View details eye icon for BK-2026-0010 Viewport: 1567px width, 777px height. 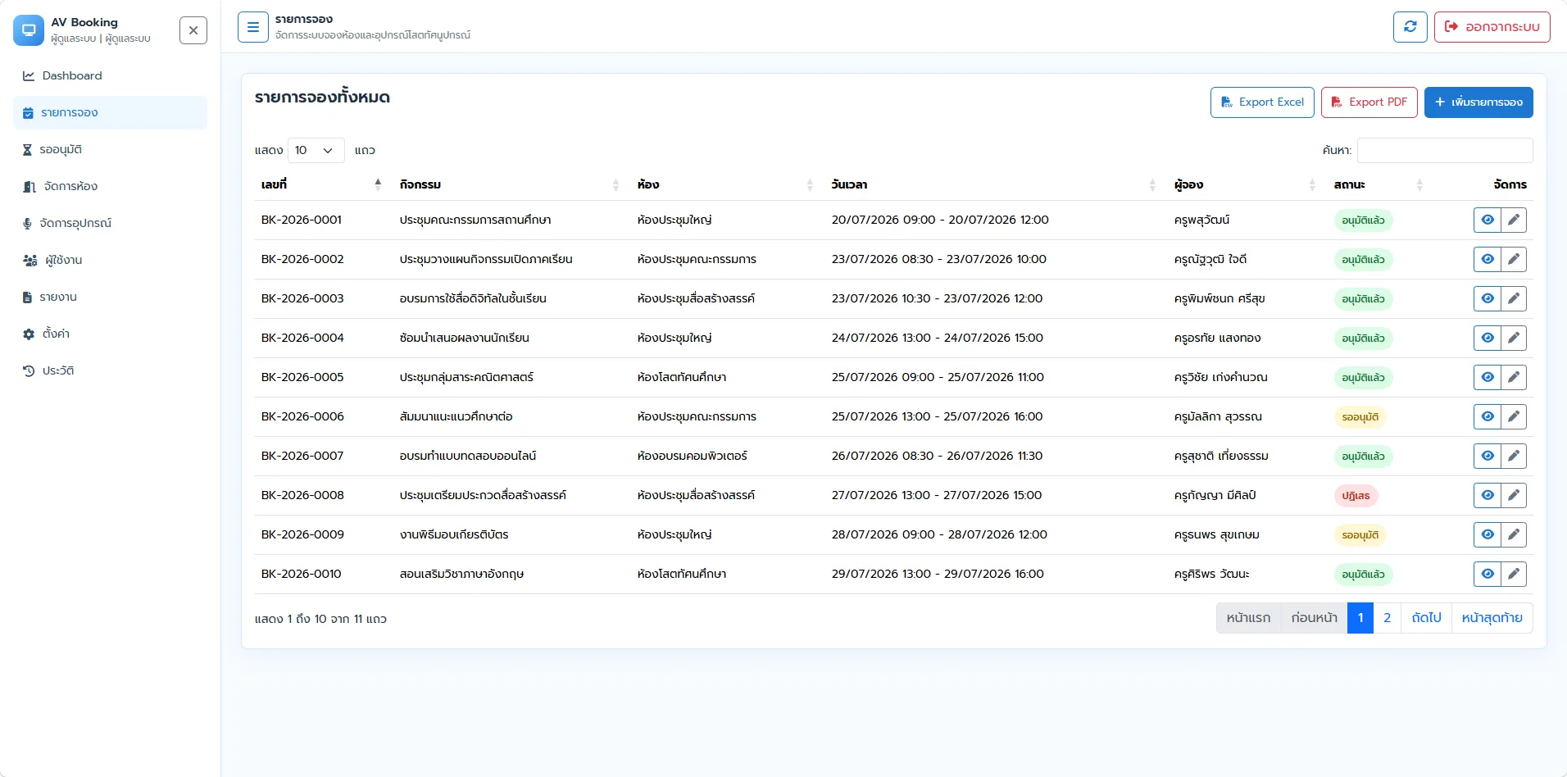(x=1488, y=574)
